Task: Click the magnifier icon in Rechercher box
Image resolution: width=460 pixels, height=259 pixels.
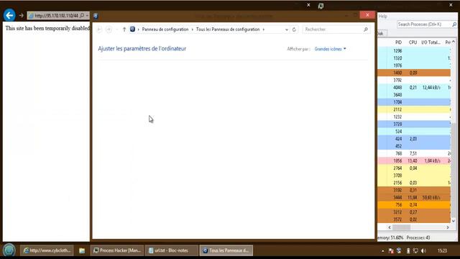Action: click(x=366, y=29)
